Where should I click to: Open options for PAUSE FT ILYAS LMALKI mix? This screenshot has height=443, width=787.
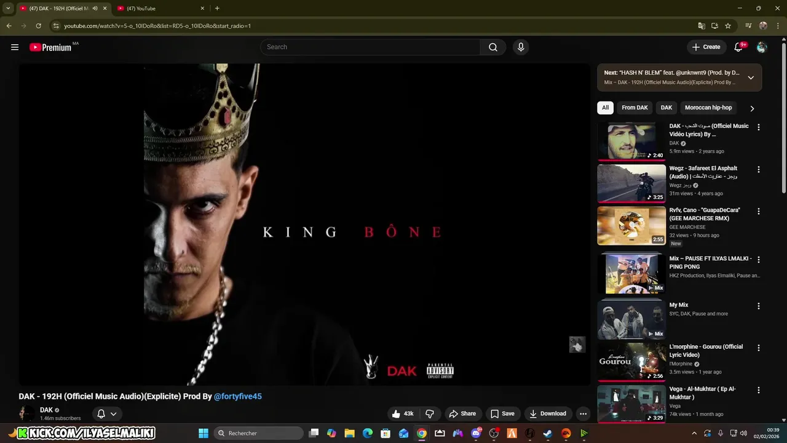coord(758,260)
